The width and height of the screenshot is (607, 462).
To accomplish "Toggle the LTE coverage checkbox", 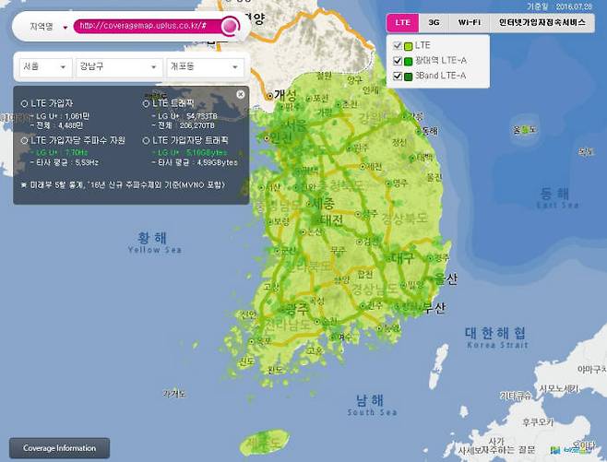I will click(398, 45).
